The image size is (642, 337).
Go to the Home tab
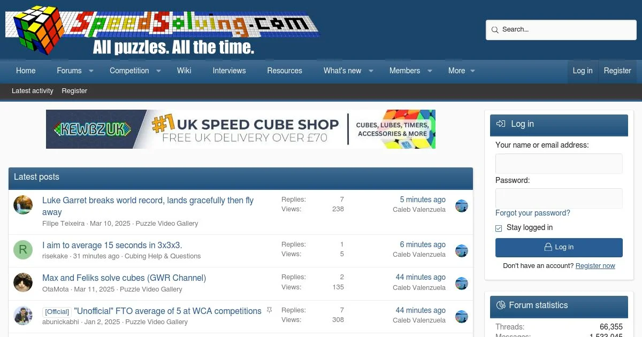tap(26, 71)
